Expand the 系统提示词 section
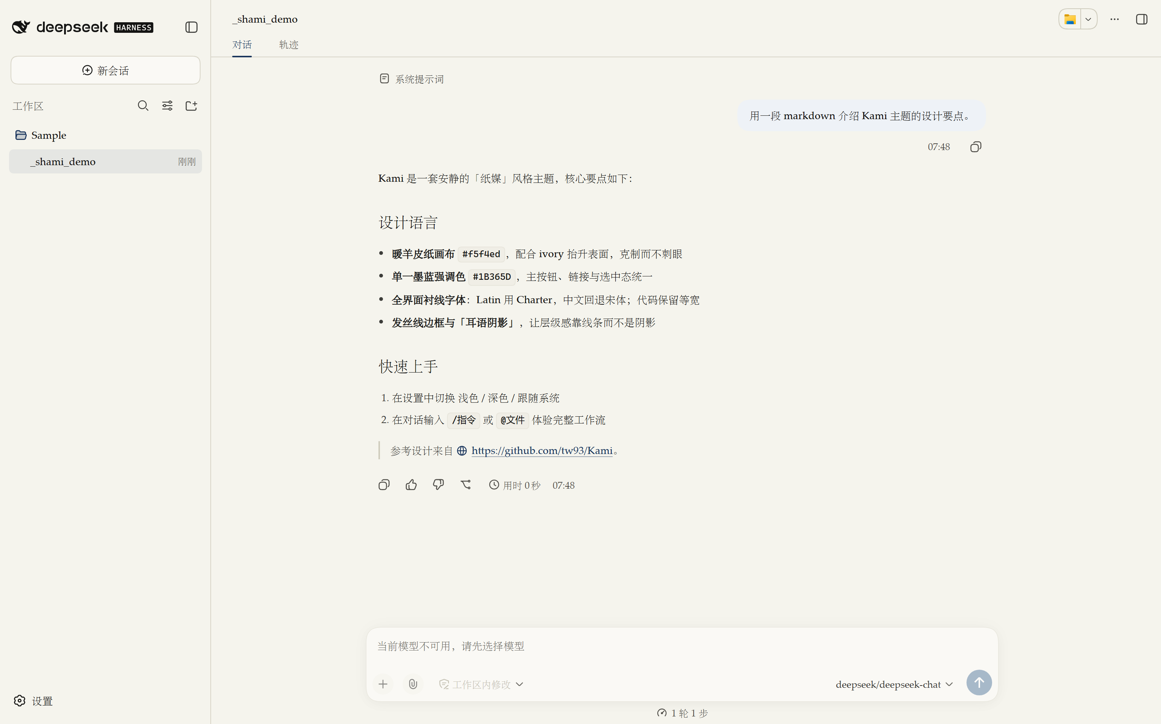 (412, 79)
